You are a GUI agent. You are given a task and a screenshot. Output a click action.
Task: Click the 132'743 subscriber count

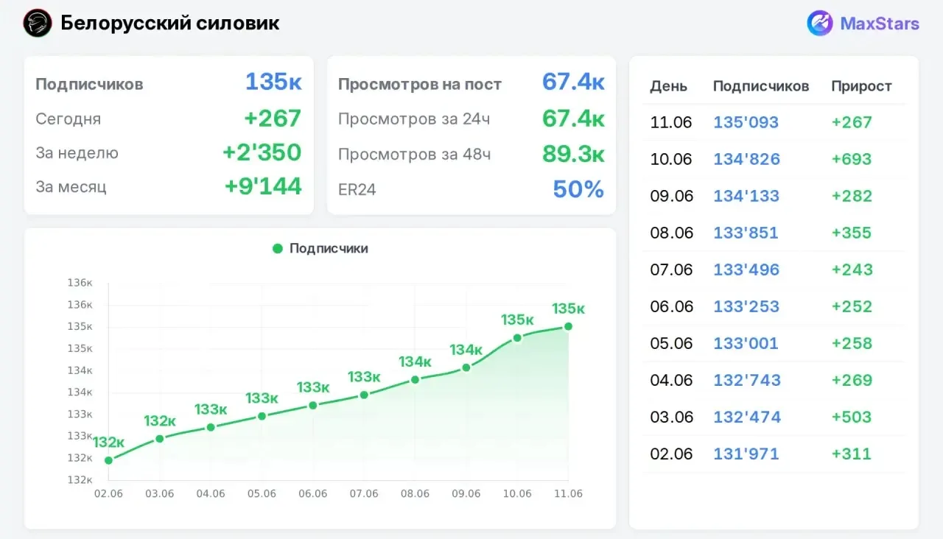coord(746,380)
